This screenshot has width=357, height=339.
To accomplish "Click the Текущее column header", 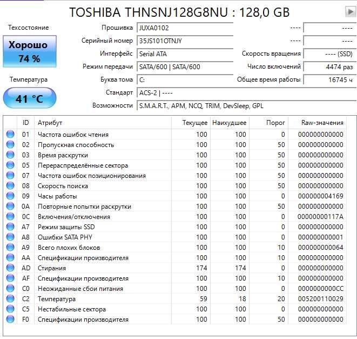I will (x=191, y=123).
